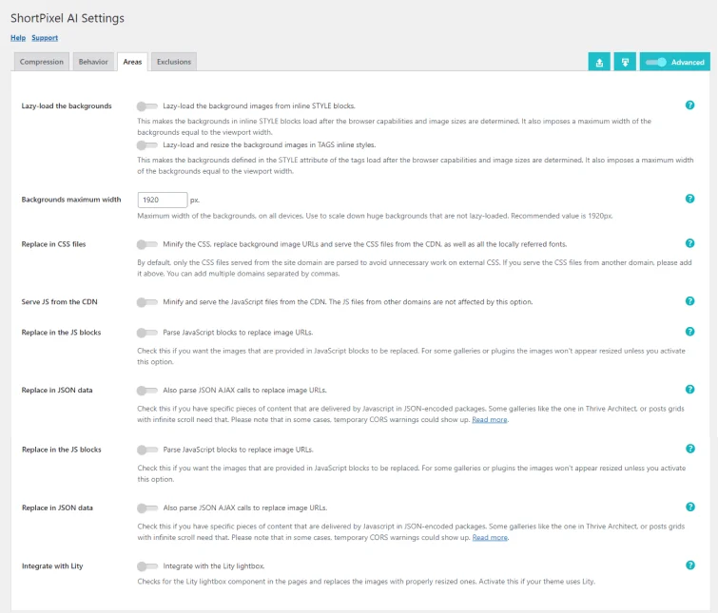Click the import settings download icon
This screenshot has height=613, width=718.
(x=625, y=62)
